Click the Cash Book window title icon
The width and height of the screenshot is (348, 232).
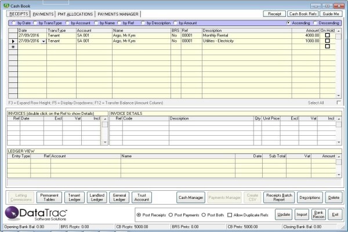6,6
